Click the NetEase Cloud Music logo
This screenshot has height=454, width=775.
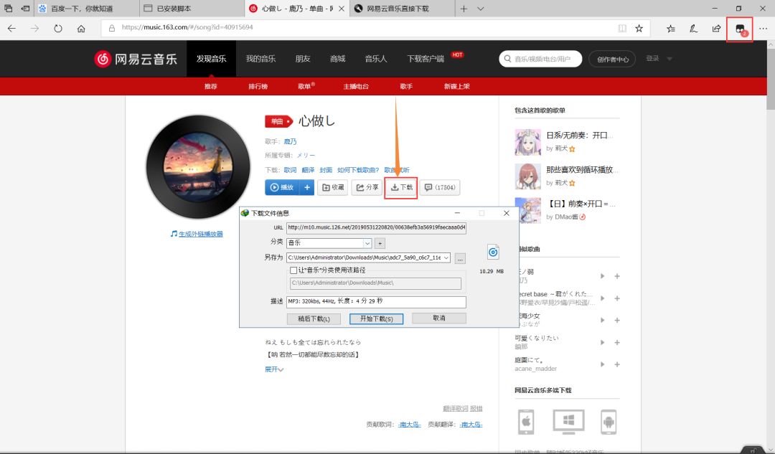(x=136, y=59)
